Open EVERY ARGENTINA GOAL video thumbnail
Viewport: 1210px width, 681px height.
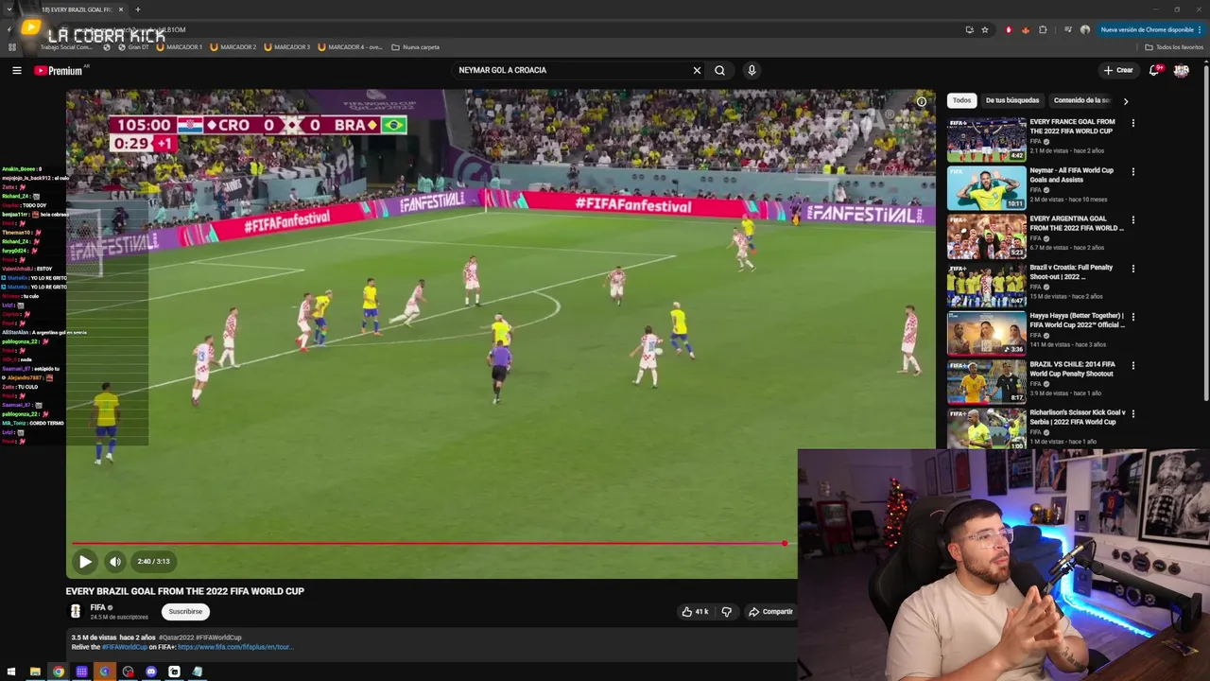tap(987, 236)
